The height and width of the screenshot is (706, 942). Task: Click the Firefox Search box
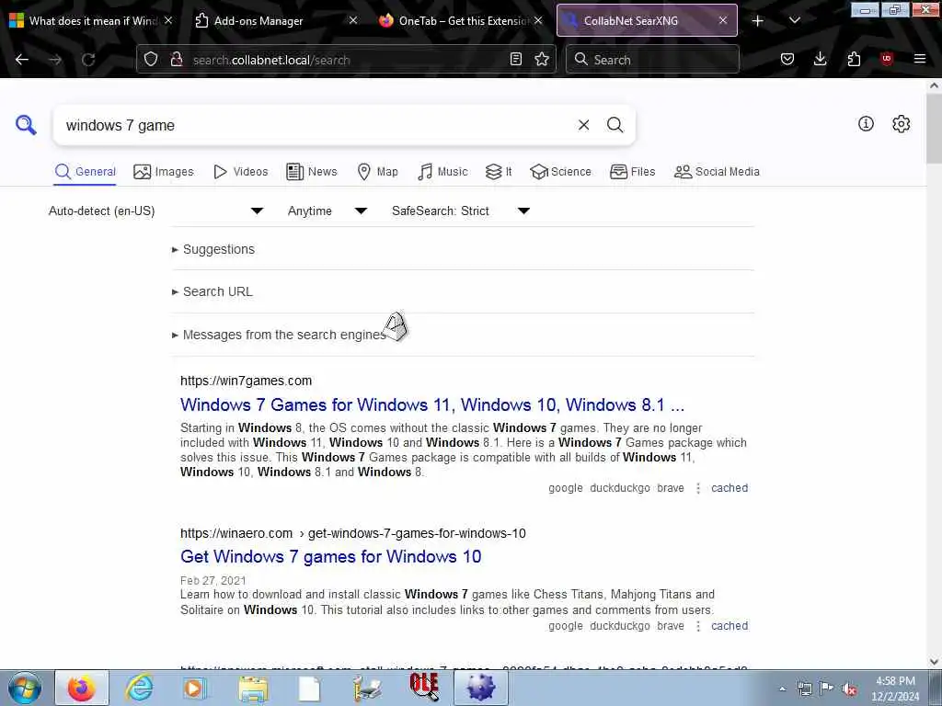(x=652, y=60)
